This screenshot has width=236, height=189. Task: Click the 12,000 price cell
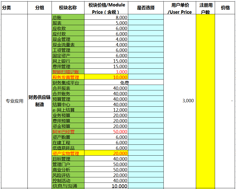(106, 110)
